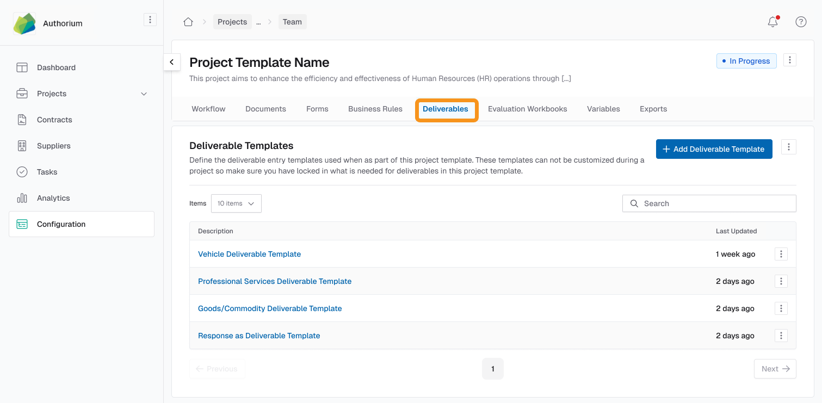Expand the Projects sidebar chevron
Viewport: 822px width, 403px height.
pos(144,94)
